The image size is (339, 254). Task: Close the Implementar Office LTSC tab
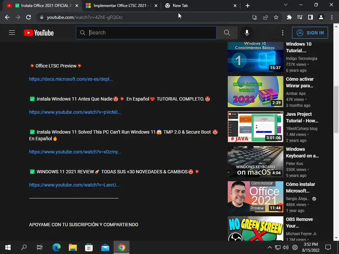156,6
